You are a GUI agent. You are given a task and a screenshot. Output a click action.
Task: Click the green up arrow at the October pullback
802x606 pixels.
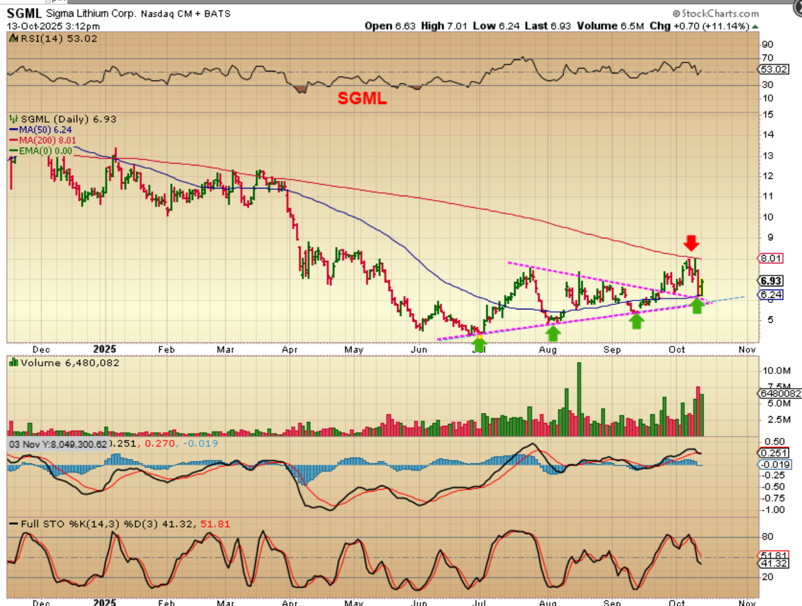point(697,306)
